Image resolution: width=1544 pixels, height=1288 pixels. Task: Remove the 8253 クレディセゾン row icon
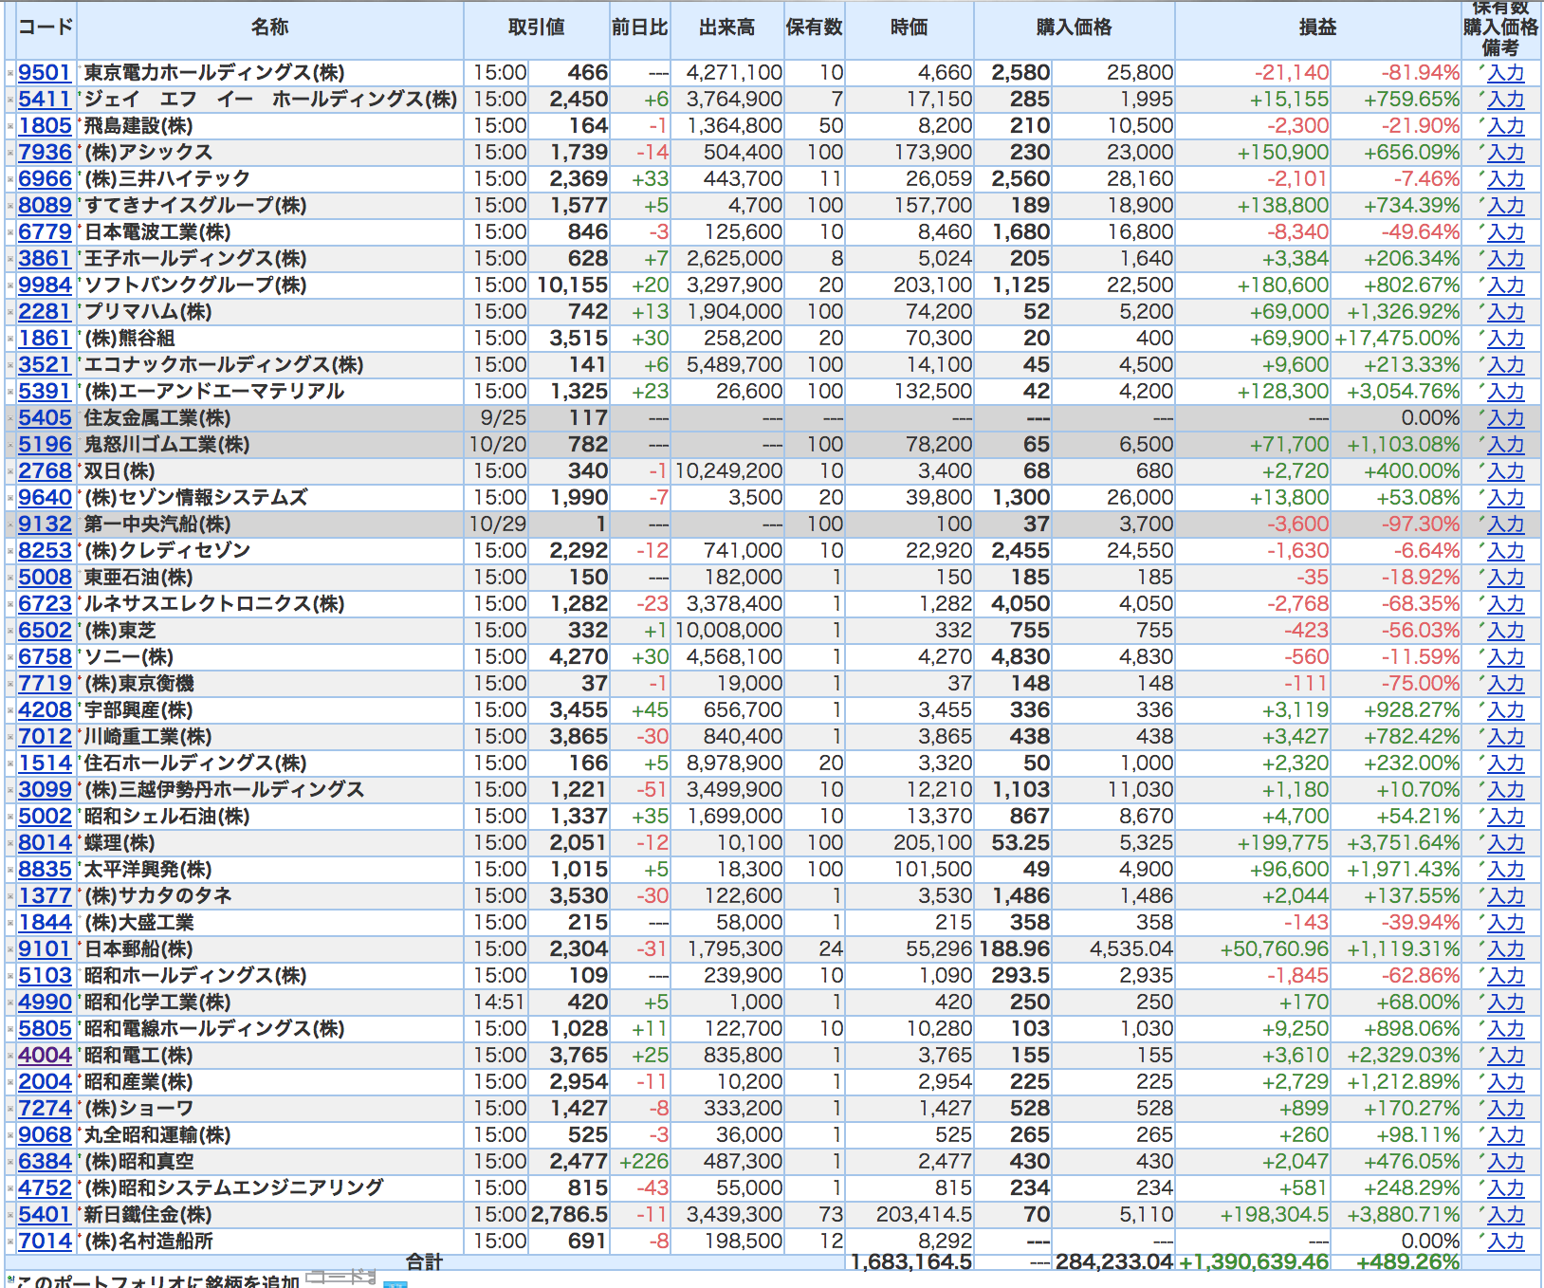(10, 551)
